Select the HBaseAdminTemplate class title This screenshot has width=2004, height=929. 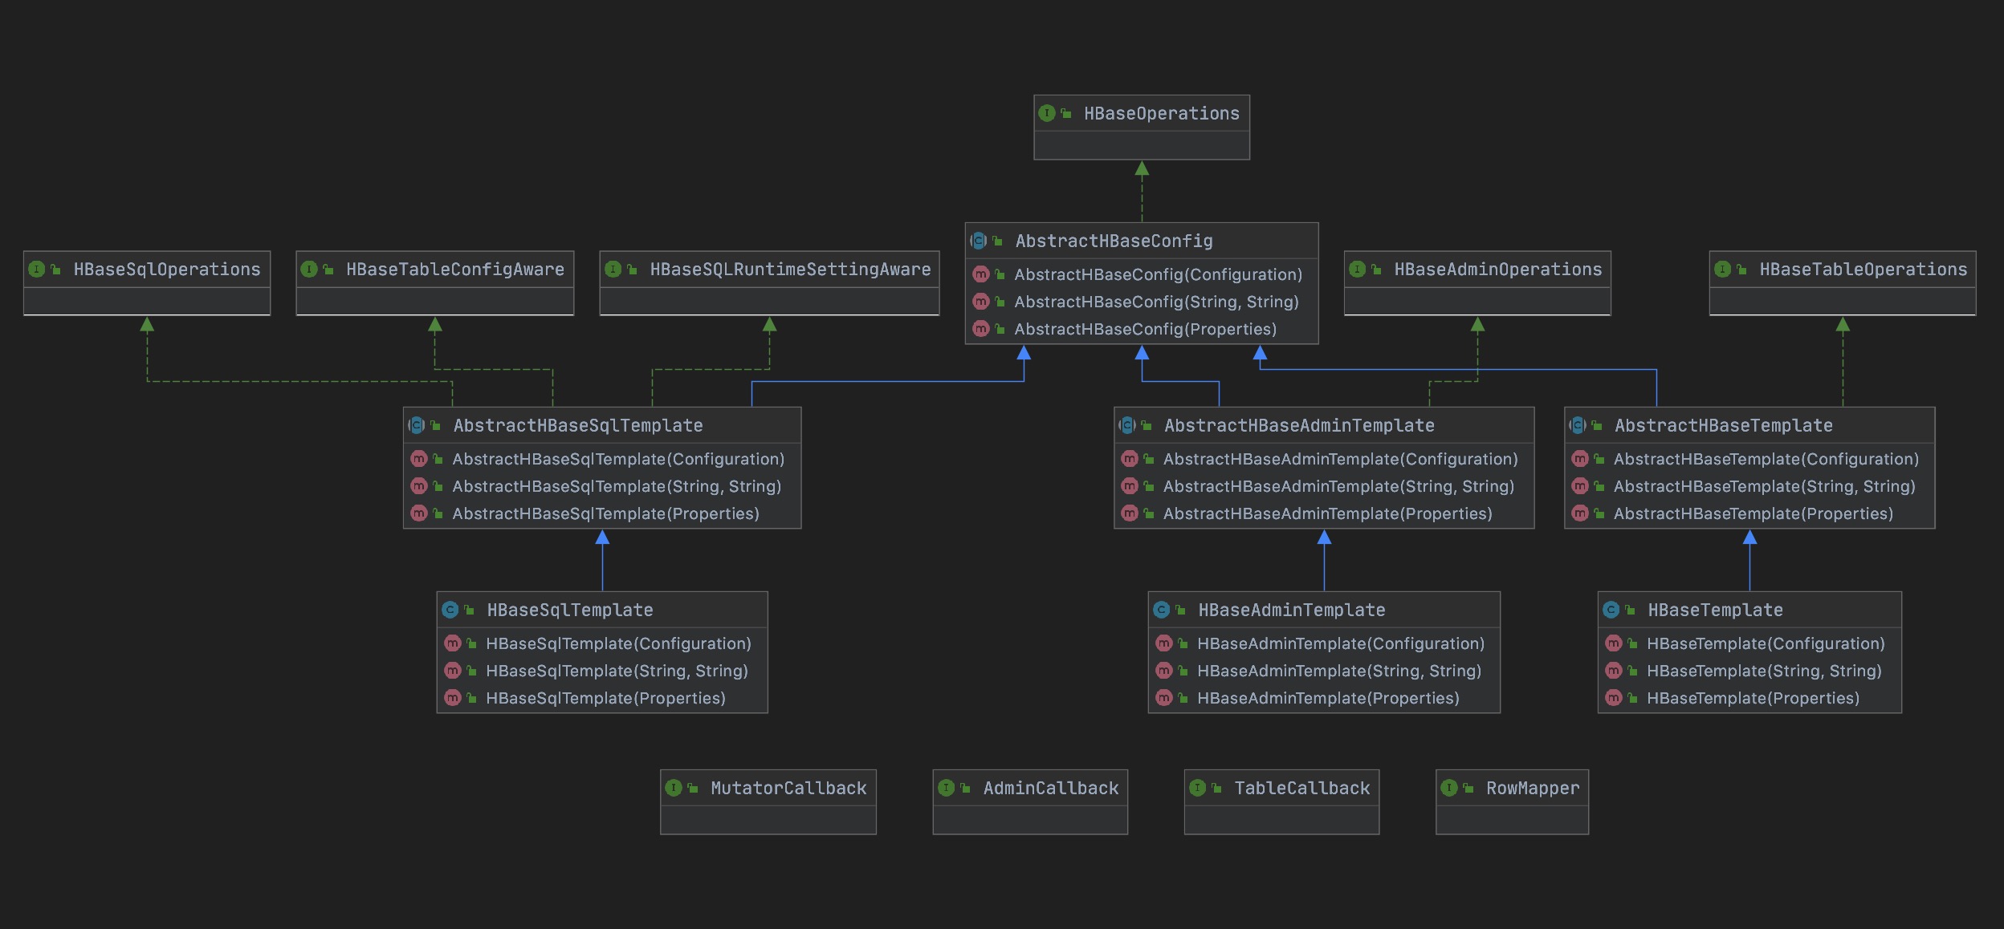tap(1291, 610)
